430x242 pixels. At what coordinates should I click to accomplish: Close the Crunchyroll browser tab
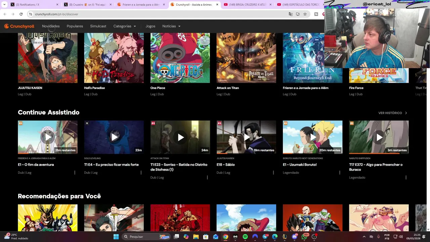217,5
